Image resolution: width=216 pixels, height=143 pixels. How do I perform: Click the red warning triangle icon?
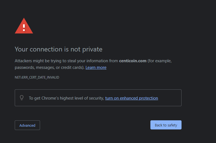24,26
